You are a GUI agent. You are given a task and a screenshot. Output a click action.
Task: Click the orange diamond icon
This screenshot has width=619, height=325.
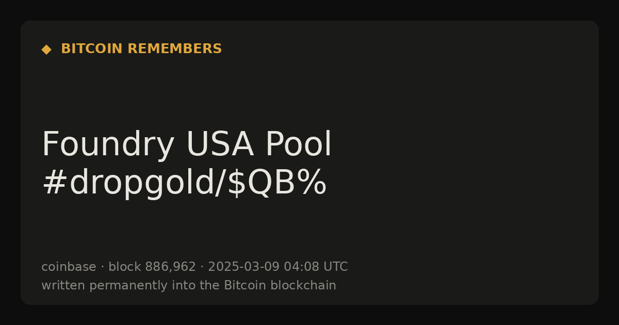46,50
